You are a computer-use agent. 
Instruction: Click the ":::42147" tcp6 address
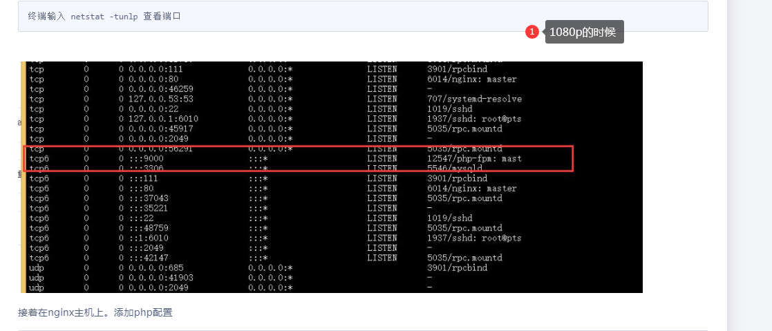[149, 258]
